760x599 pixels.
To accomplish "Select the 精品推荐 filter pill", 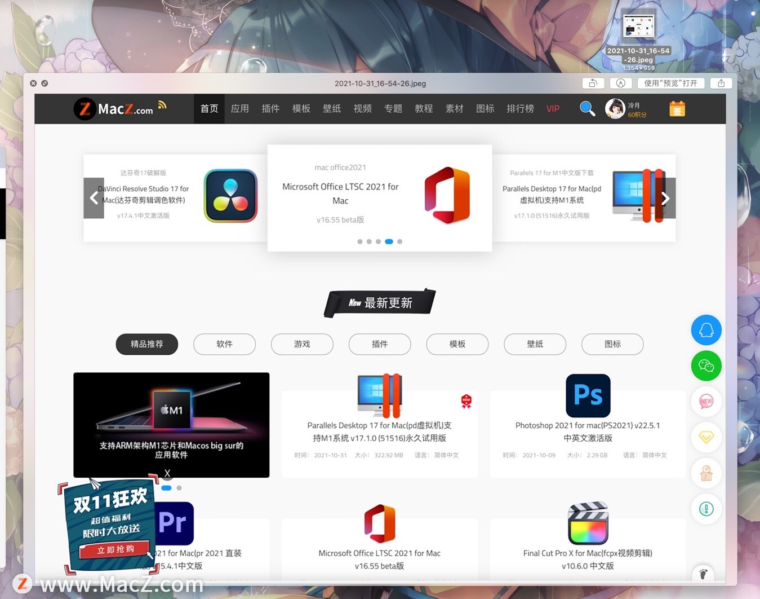I will click(147, 344).
